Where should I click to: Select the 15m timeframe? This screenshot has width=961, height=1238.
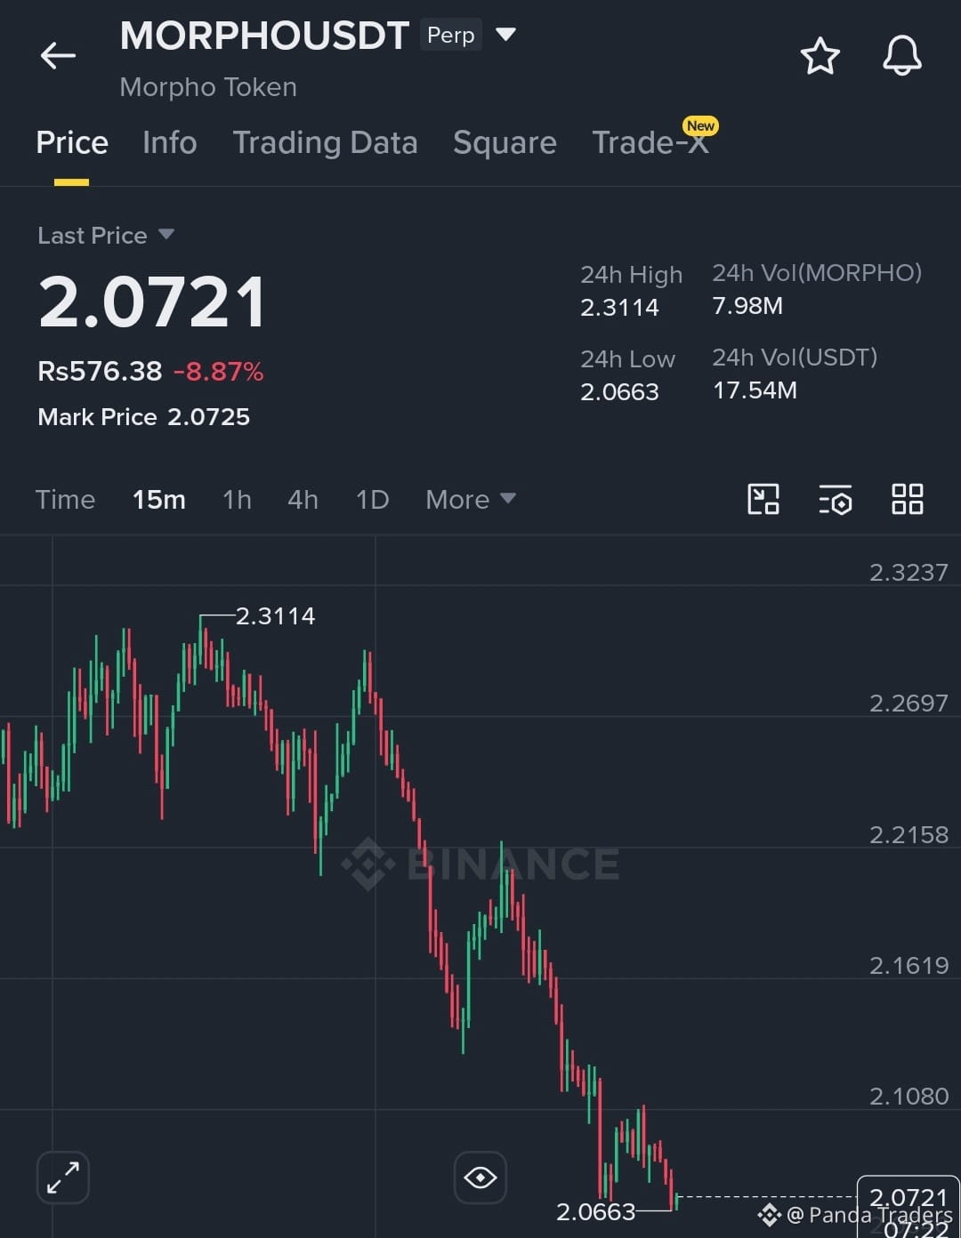click(159, 500)
